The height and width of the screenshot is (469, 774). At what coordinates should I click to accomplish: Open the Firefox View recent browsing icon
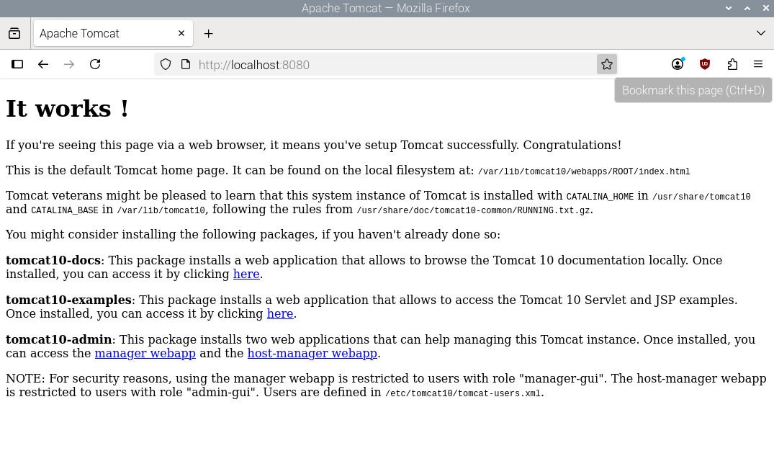[14, 33]
